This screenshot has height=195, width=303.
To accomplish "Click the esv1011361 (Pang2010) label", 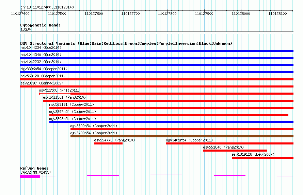I will [64, 97].
